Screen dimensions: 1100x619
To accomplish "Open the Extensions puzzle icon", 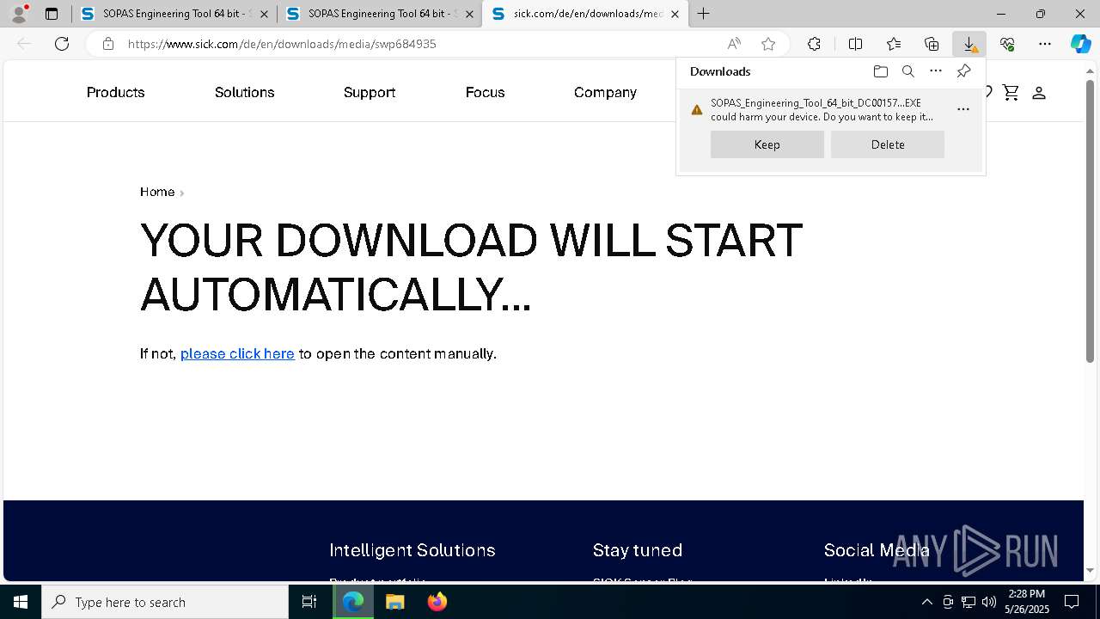I will [814, 44].
